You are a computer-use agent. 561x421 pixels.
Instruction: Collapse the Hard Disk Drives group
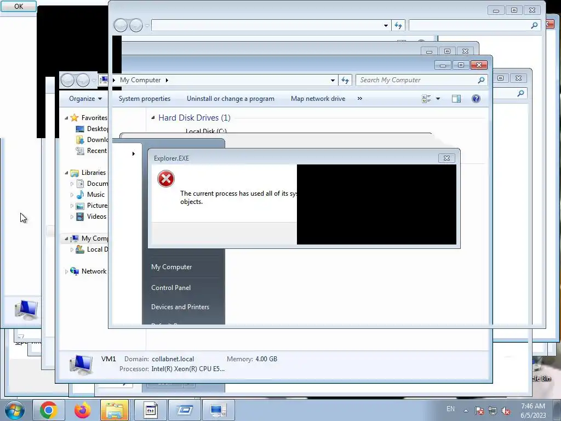(153, 117)
